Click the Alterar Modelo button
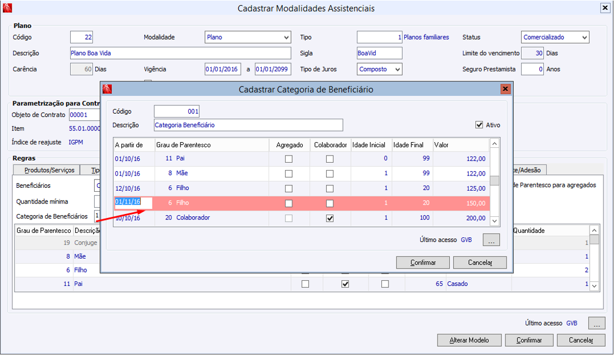 click(x=469, y=340)
